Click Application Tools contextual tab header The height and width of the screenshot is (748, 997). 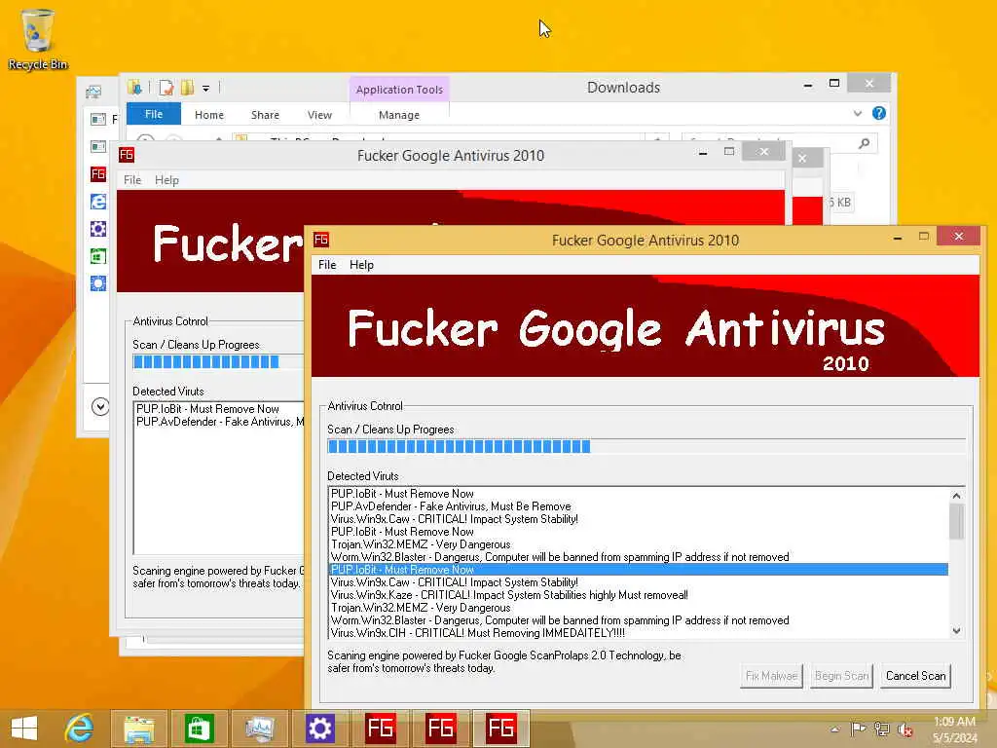(399, 89)
